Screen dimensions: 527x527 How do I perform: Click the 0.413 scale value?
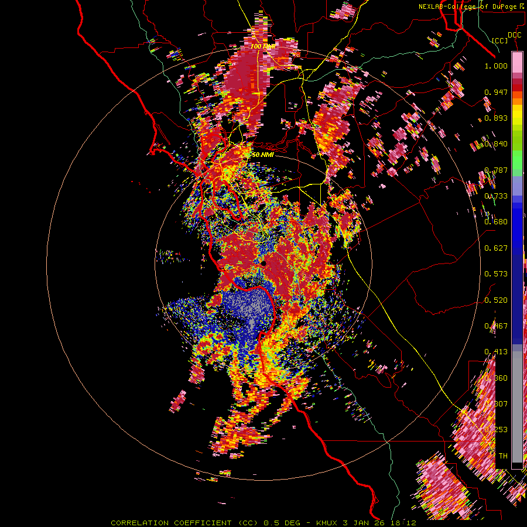pyautogui.click(x=496, y=352)
